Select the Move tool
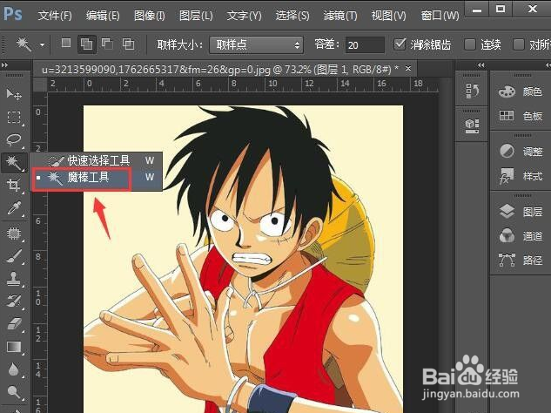This screenshot has width=551, height=413. [14, 94]
